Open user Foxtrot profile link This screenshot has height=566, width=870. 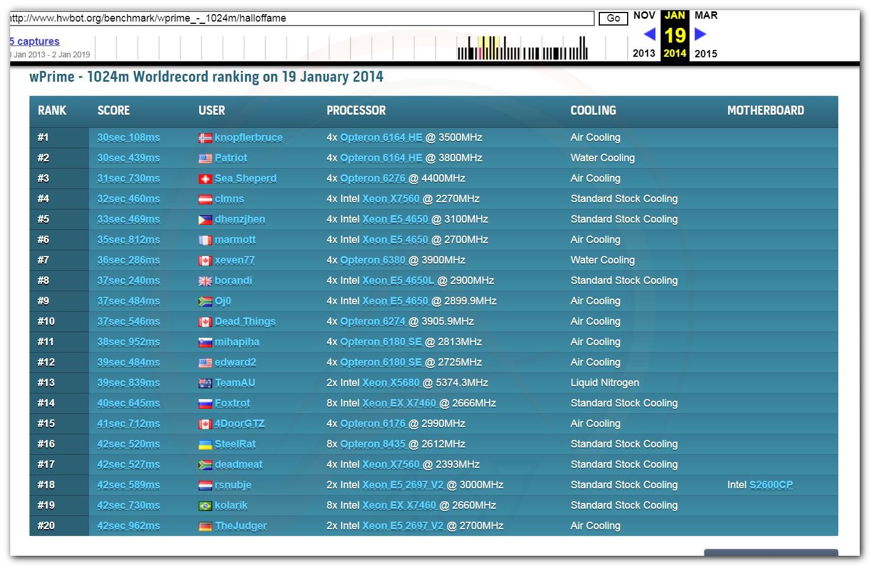233,403
